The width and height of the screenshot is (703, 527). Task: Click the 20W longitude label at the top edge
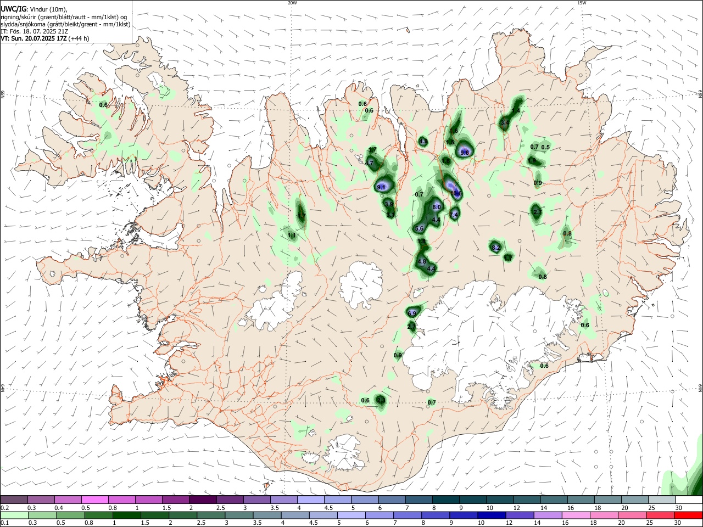(292, 3)
